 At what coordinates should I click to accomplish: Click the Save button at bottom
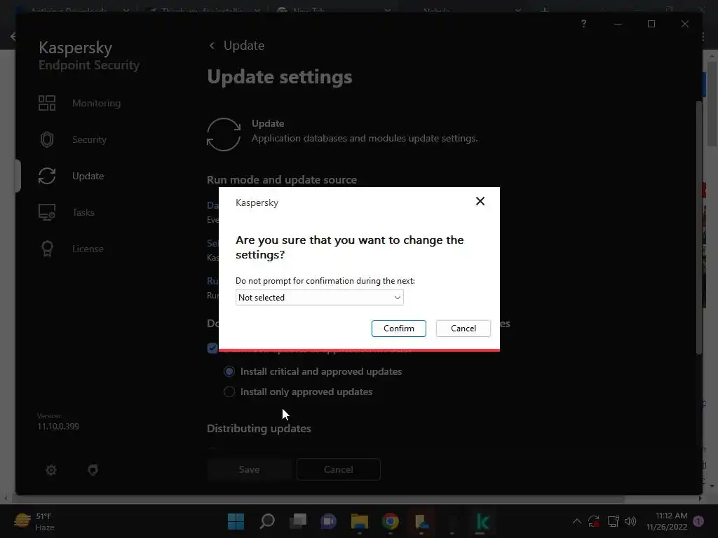[x=249, y=469]
